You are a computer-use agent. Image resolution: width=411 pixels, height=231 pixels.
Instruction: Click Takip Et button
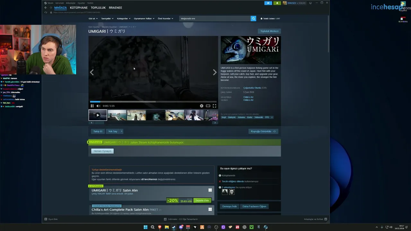click(98, 131)
